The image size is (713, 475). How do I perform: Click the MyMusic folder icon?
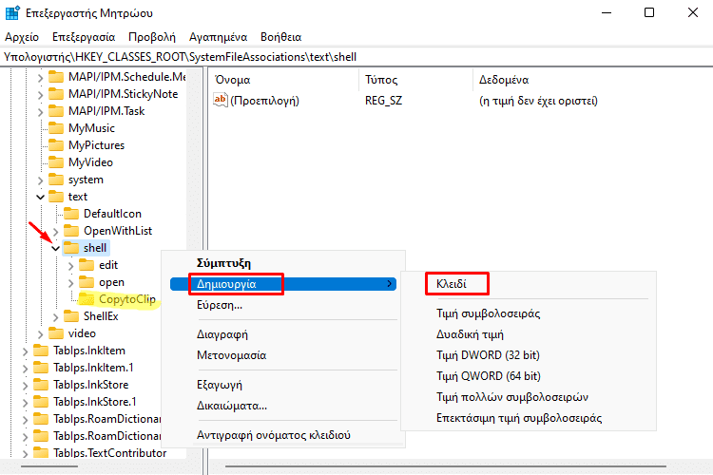click(x=56, y=128)
